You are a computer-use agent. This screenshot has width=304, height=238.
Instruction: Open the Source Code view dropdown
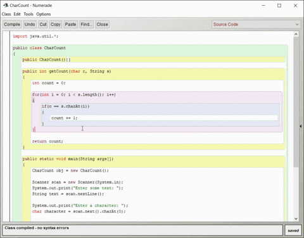point(256,25)
